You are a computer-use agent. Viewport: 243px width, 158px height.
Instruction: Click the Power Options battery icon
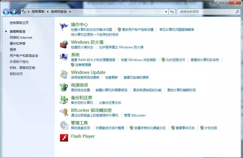coord(64,87)
